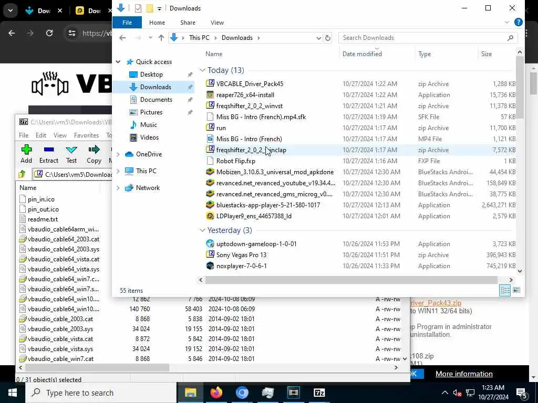
Task: Open File Explorer from the taskbar
Action: pyautogui.click(x=190, y=393)
